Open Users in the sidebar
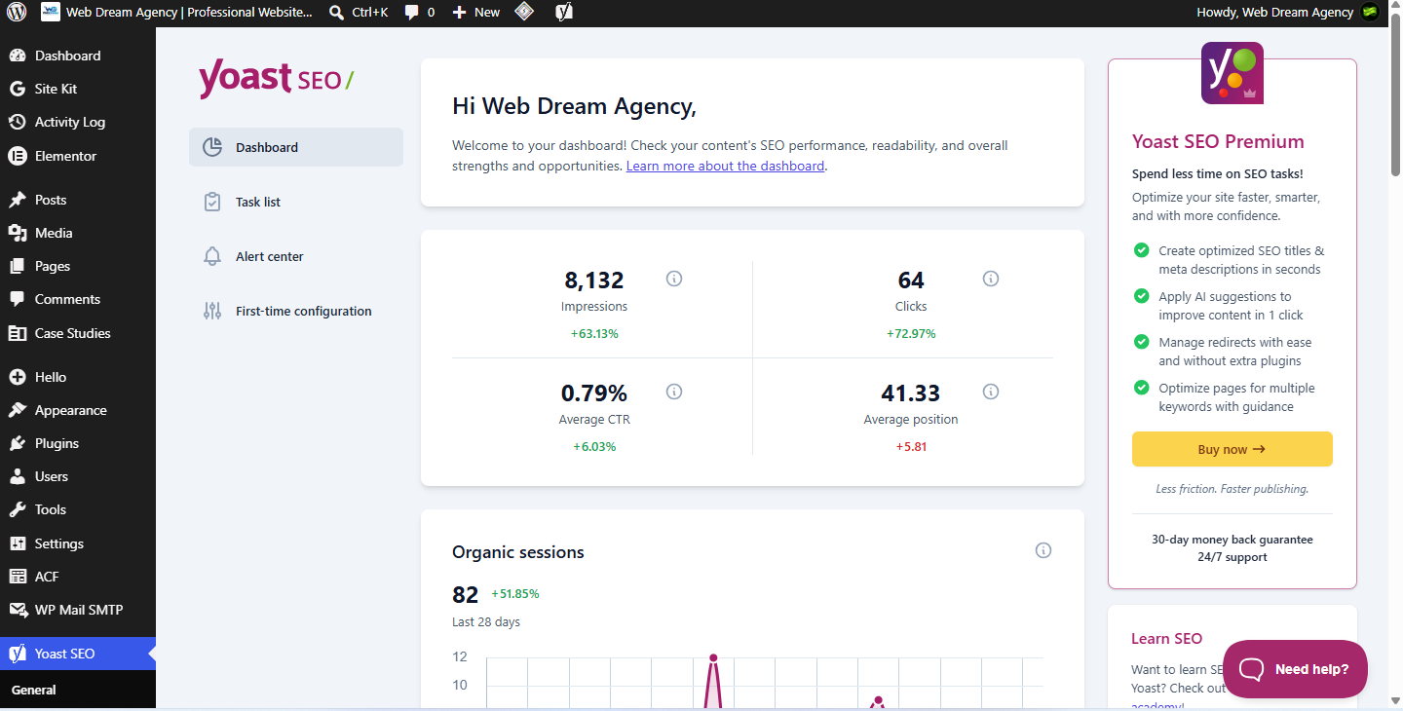 [78, 476]
